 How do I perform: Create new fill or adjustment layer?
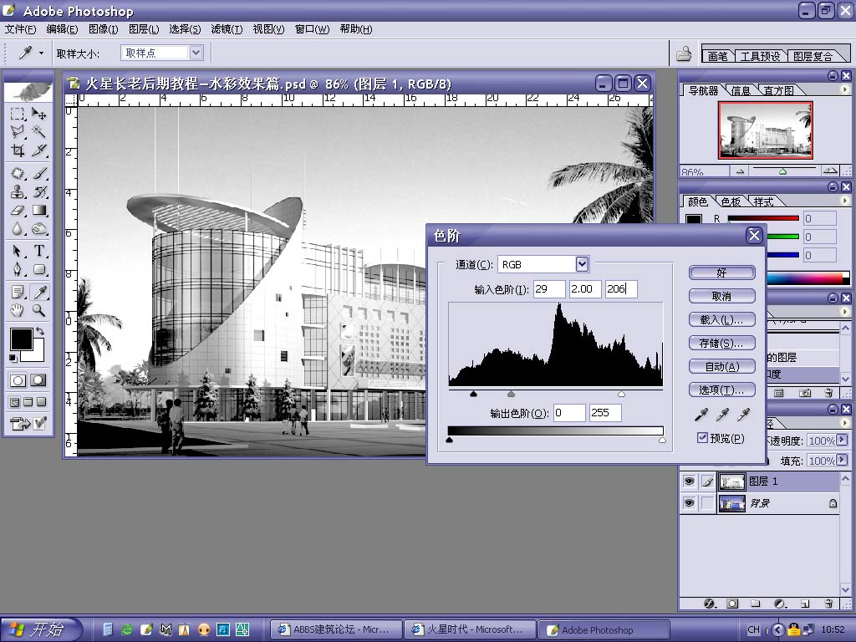780,604
